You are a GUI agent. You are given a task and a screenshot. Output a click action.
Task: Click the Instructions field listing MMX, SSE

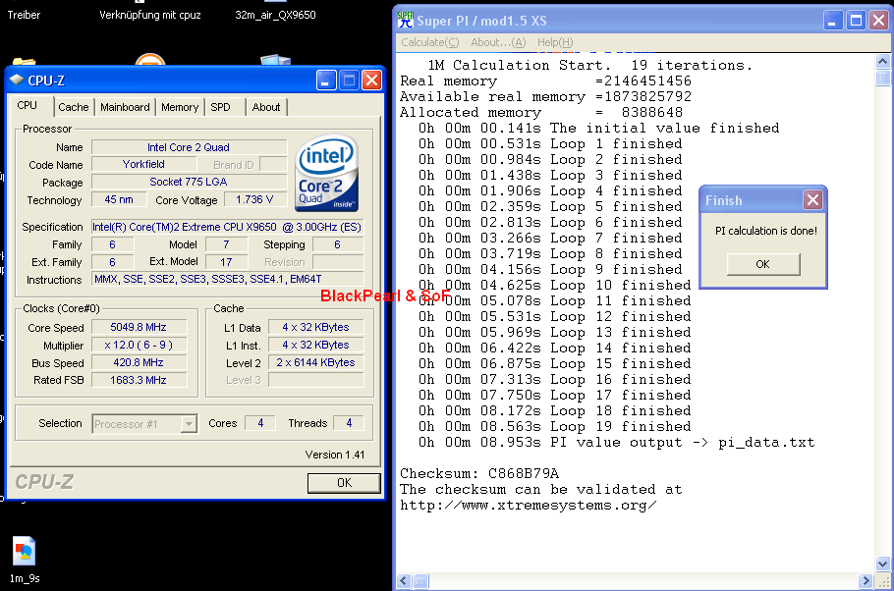pos(228,279)
